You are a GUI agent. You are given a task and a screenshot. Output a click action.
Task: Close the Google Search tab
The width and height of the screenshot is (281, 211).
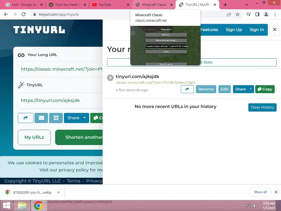point(41,5)
